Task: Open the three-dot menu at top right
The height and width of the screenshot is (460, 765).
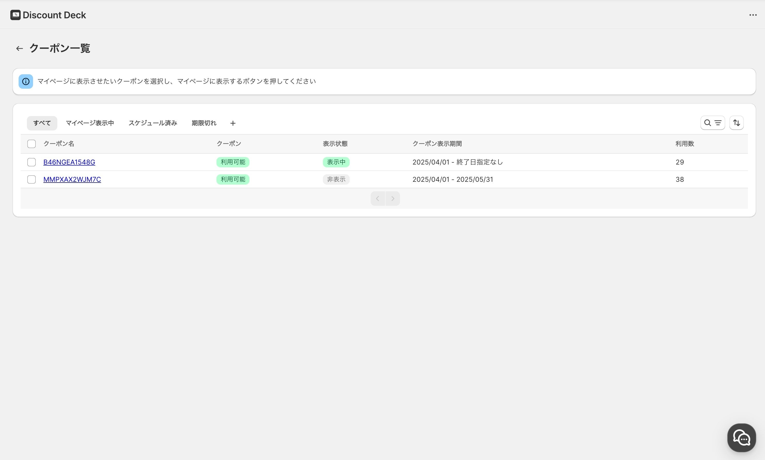Action: click(753, 15)
